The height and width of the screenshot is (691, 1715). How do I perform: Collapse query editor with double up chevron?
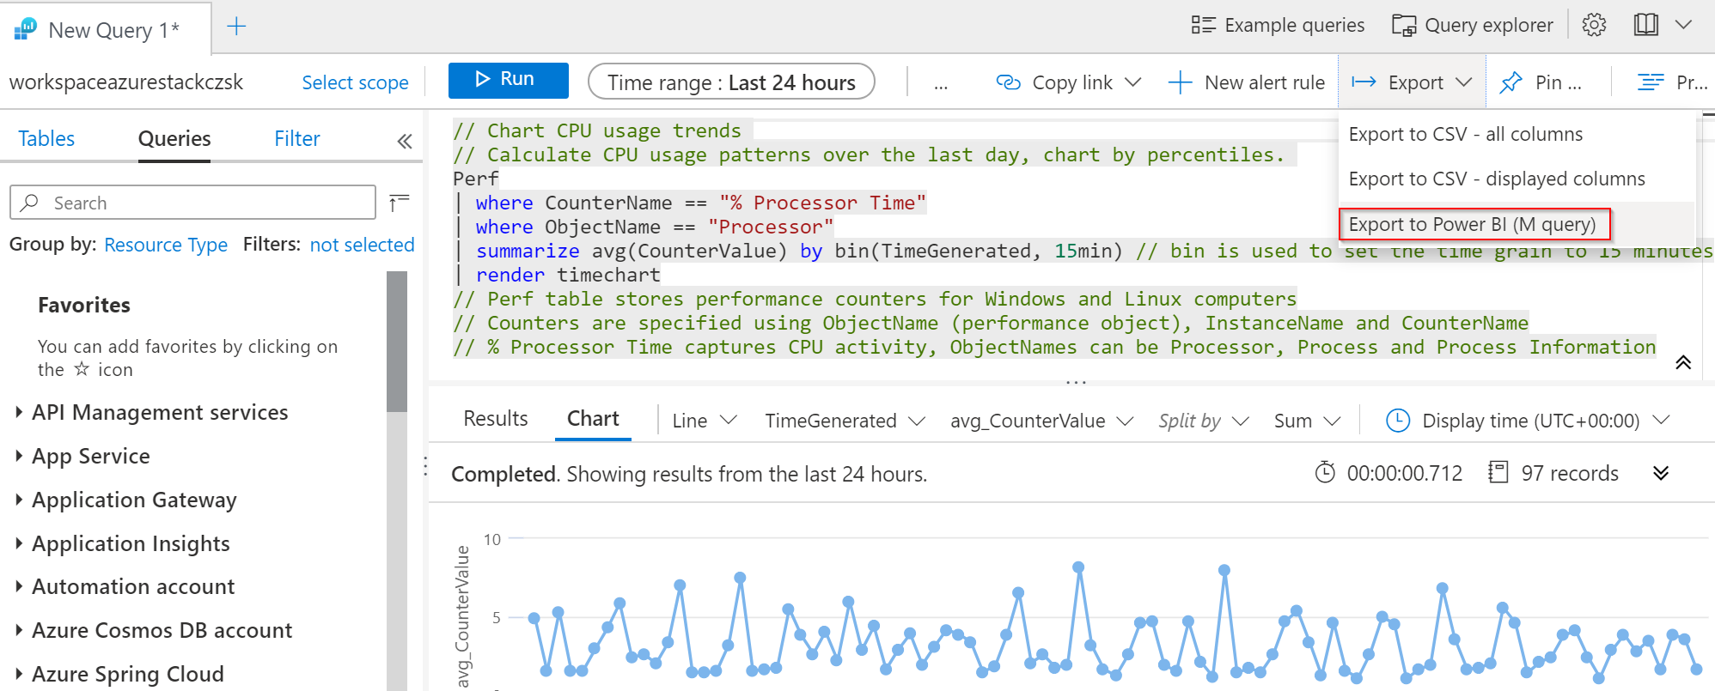coord(1682,362)
